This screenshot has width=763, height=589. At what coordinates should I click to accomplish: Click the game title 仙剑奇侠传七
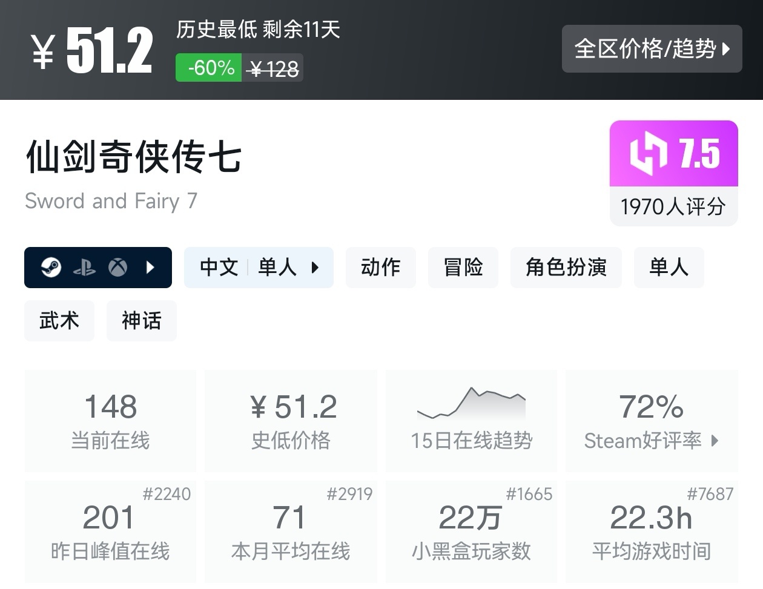click(134, 156)
